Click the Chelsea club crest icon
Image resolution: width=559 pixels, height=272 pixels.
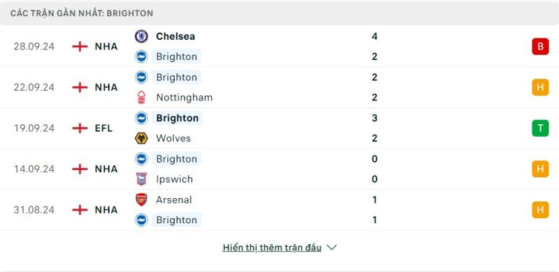coord(142,36)
